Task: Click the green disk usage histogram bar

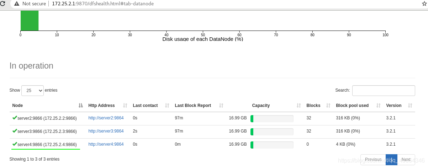Action: 30,21
